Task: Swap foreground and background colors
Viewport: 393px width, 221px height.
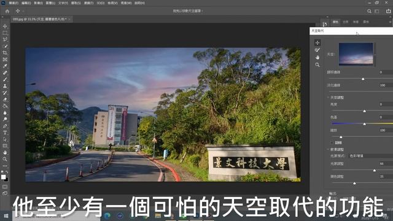Action: click(7, 172)
